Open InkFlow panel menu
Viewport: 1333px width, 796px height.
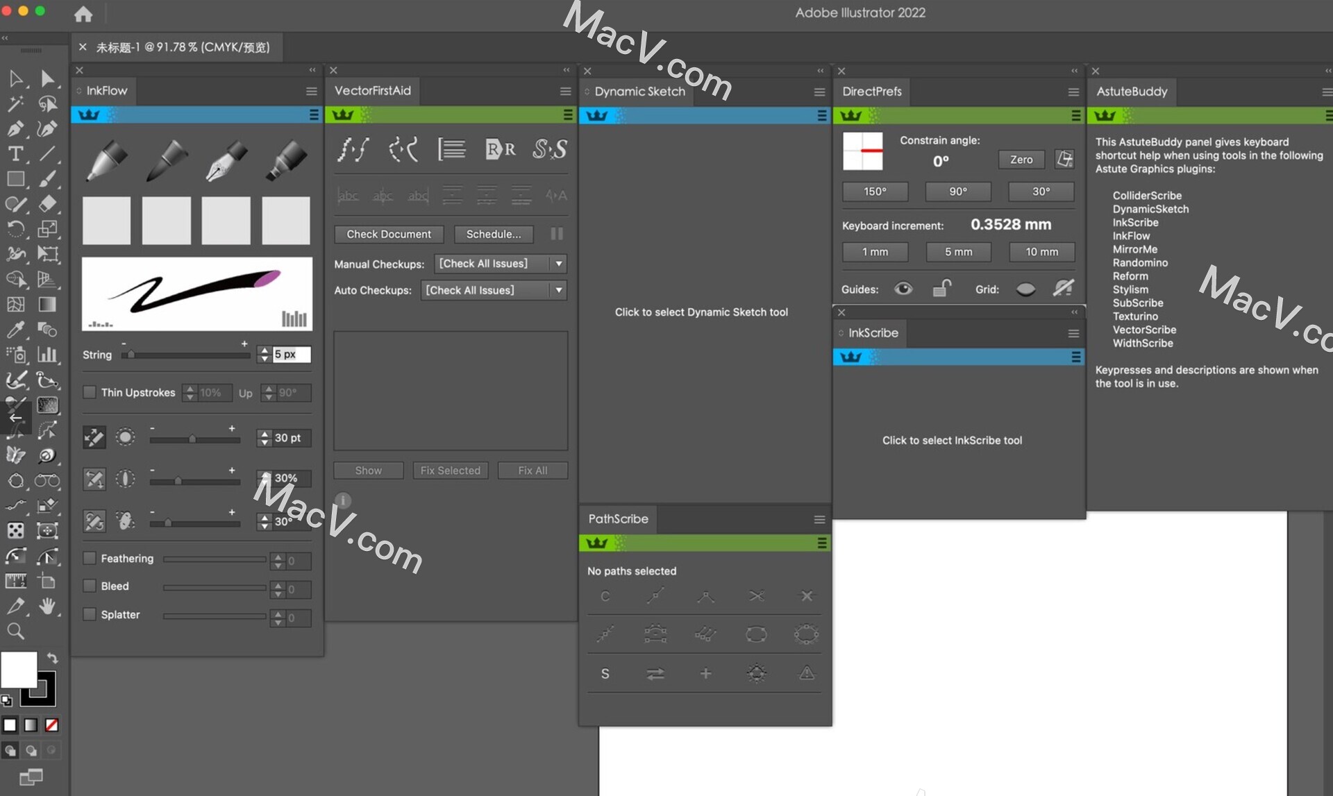pos(311,90)
